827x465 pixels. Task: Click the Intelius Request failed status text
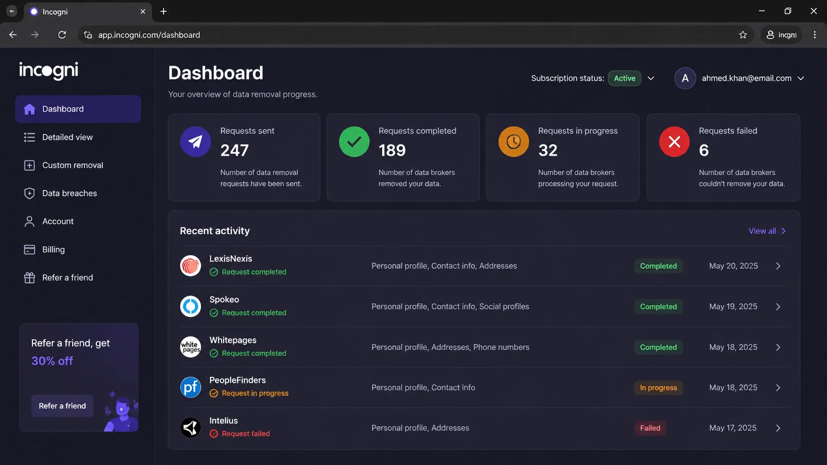click(x=246, y=434)
